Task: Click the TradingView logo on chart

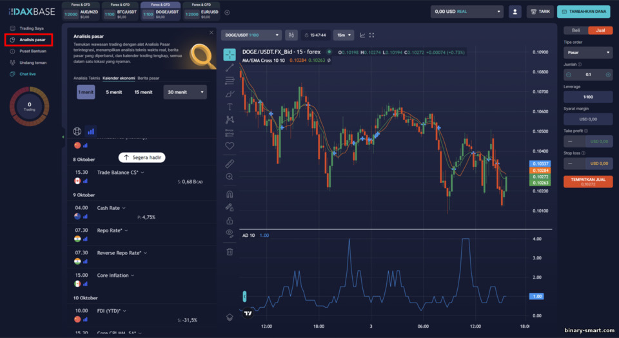Action: pos(248,314)
